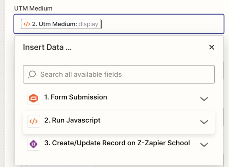Expand Create/Update Record on Z-Zapier School chevron
Viewport: 229px width, 167px height.
[204, 145]
